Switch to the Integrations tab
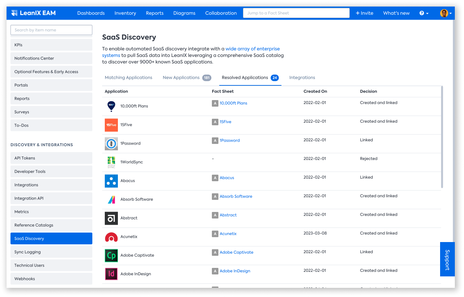 pos(302,78)
